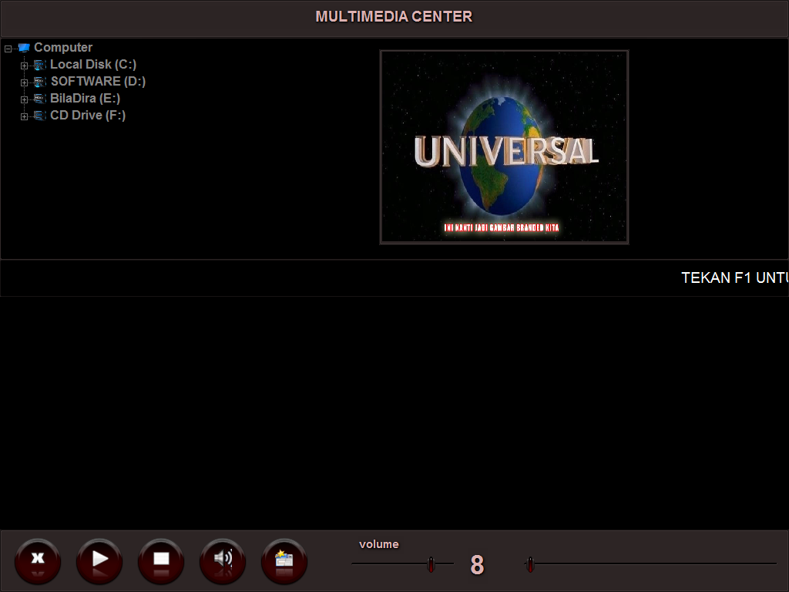
Task: Click the Computer monitor icon
Action: click(24, 48)
